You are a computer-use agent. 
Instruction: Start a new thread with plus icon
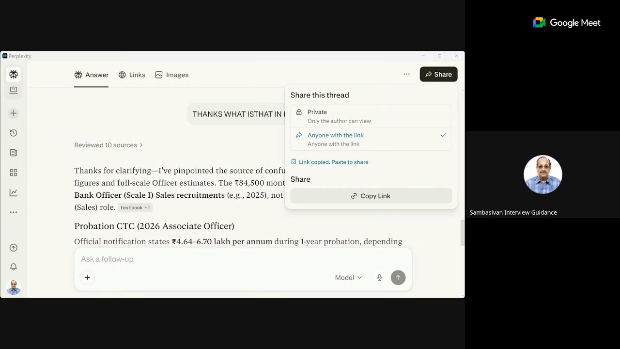click(x=14, y=113)
